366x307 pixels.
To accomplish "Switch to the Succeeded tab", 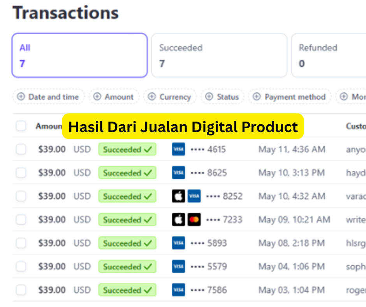I will point(219,55).
